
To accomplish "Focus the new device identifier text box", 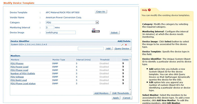I will point(91,48).
